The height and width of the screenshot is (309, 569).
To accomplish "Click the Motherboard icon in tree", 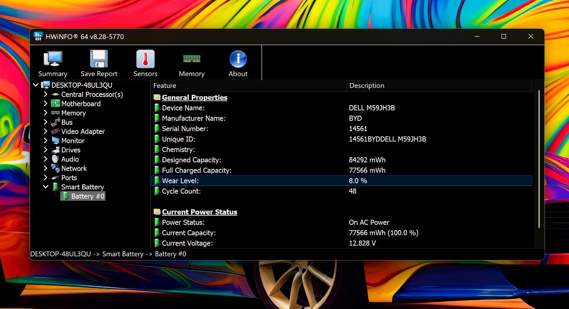I will (x=55, y=104).
